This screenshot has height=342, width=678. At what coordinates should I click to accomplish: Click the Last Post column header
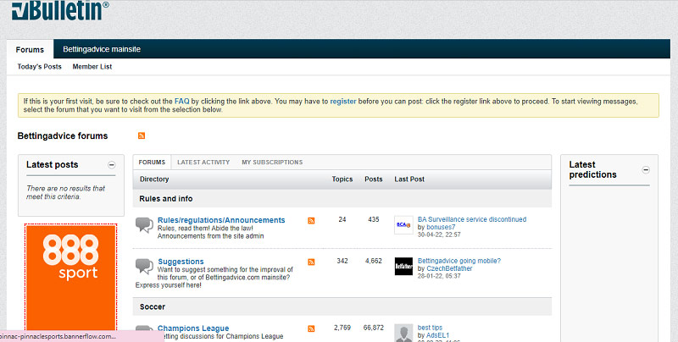pos(409,179)
